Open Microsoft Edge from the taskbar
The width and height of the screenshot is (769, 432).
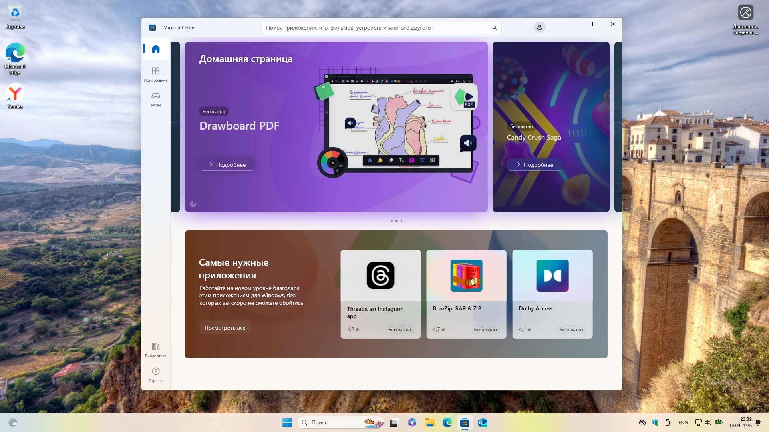pos(447,422)
